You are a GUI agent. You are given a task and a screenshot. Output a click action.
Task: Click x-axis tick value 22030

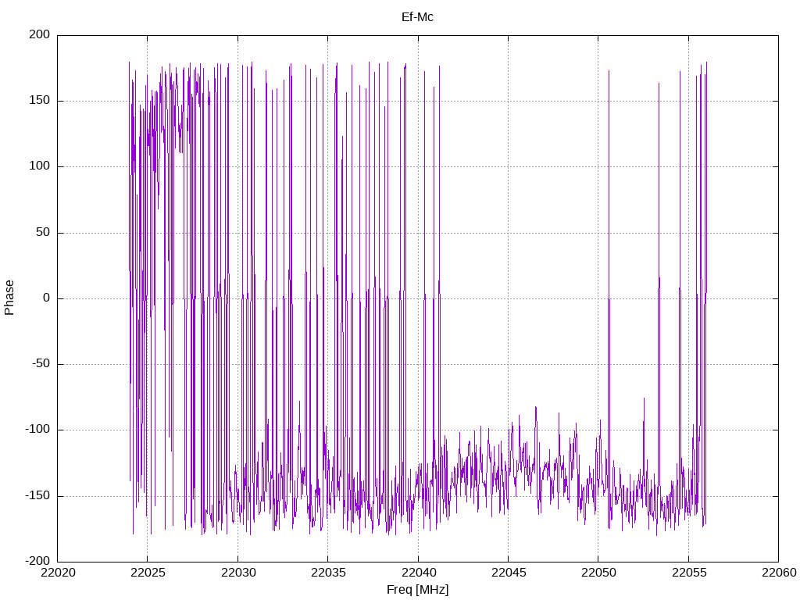[237, 573]
